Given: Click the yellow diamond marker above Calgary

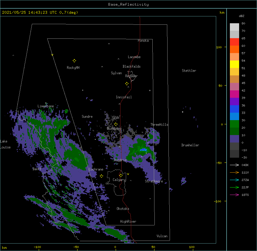Looking at the screenshot, I should 121,176.
